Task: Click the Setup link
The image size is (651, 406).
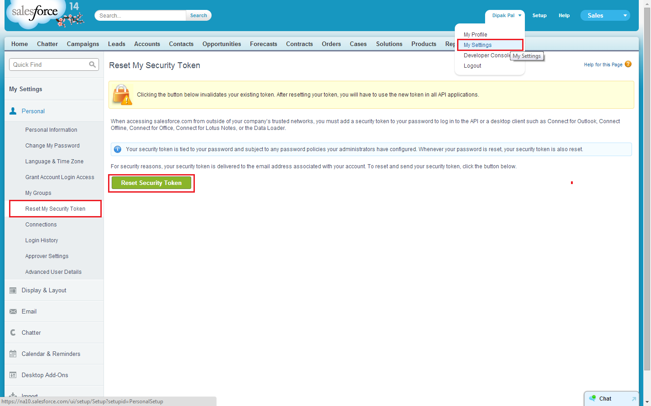Action: click(539, 15)
